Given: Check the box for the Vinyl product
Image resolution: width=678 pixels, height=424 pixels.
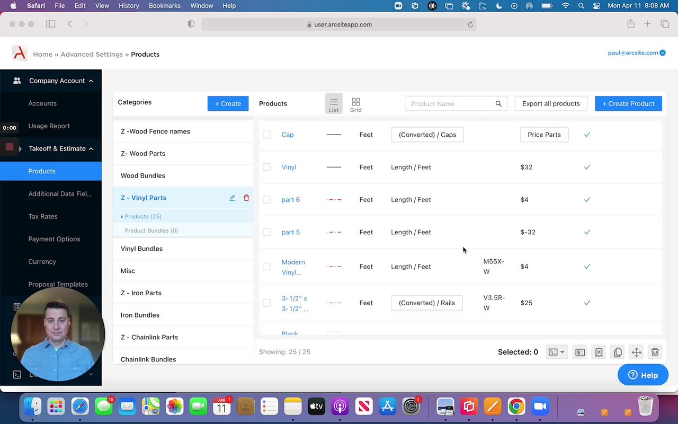Looking at the screenshot, I should pyautogui.click(x=266, y=167).
